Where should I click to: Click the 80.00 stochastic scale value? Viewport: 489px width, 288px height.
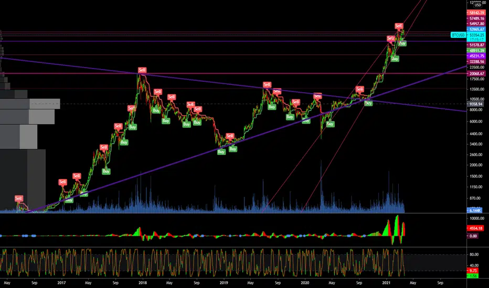coord(474,254)
